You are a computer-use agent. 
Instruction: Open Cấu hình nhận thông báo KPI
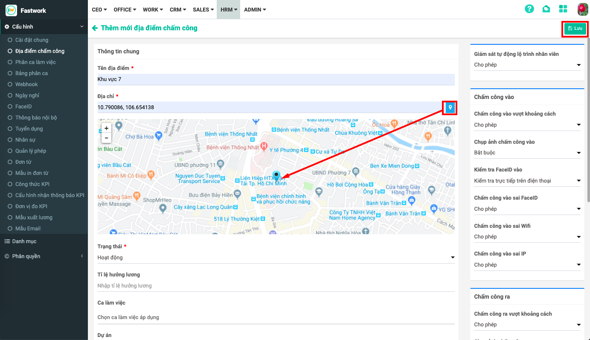tap(50, 195)
